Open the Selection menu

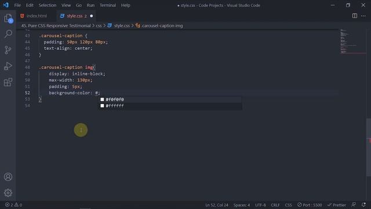[48, 5]
